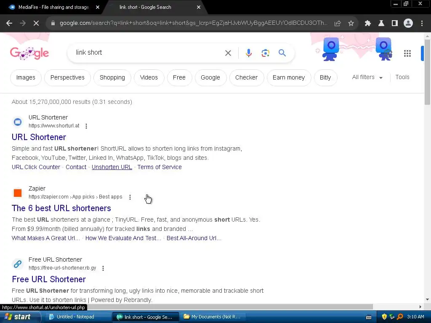The image size is (431, 323).
Task: Open What Makes A Great Url sitelink
Action: (x=45, y=238)
